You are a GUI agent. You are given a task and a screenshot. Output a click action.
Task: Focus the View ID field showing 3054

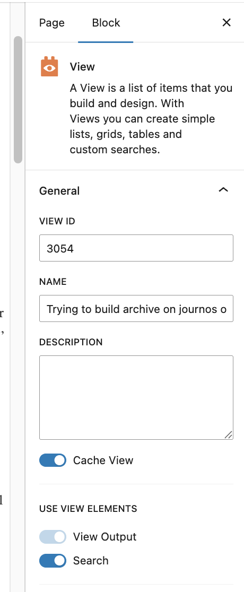[x=136, y=248]
